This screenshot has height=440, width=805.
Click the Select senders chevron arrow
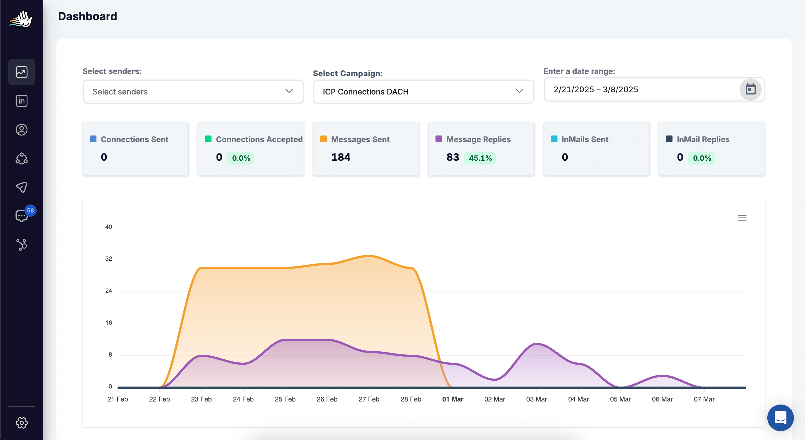point(289,91)
